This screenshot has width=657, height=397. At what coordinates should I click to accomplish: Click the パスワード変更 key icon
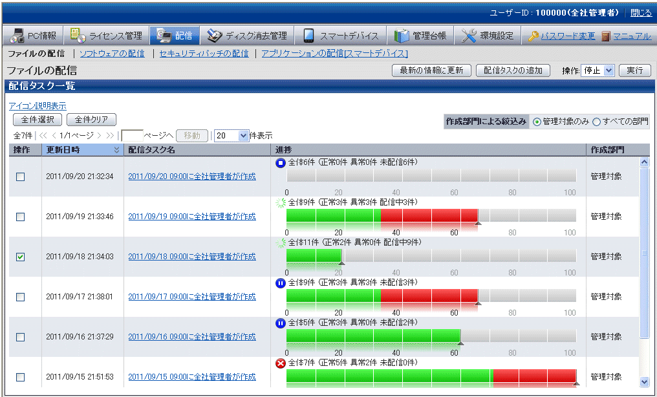point(533,36)
